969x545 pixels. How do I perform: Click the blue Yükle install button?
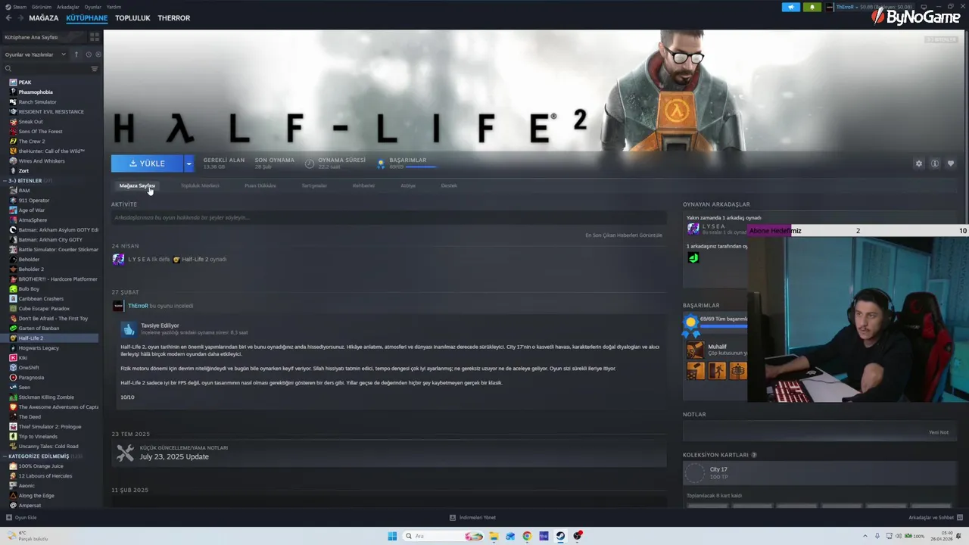coord(147,163)
